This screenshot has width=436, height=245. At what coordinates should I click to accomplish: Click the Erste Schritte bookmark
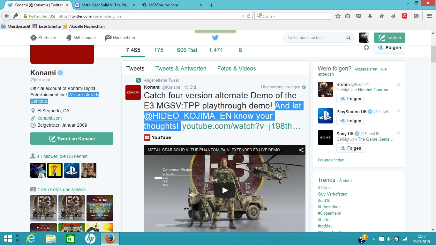point(47,26)
